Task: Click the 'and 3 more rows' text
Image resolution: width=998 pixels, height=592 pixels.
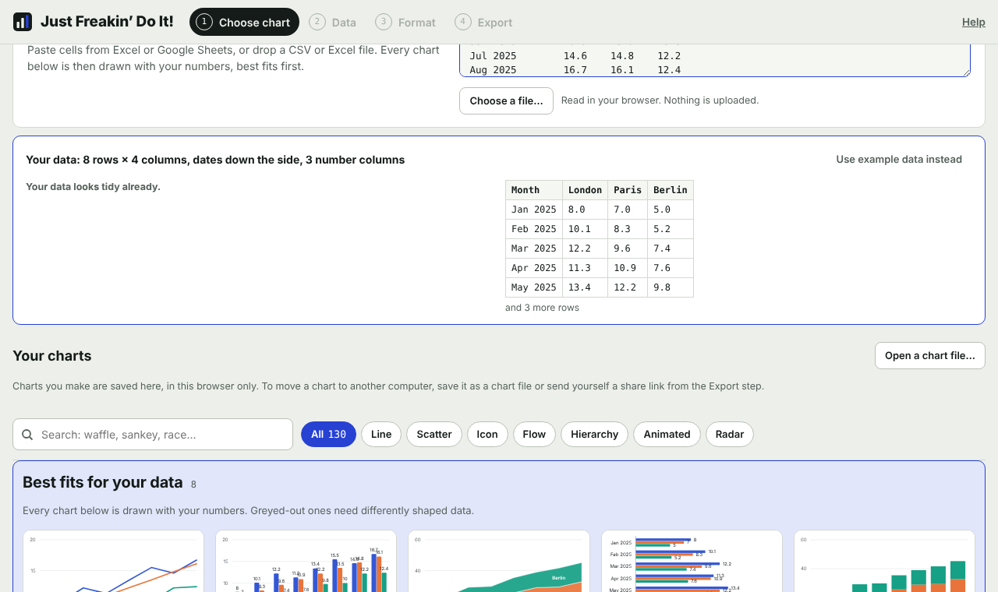Action: 542,308
